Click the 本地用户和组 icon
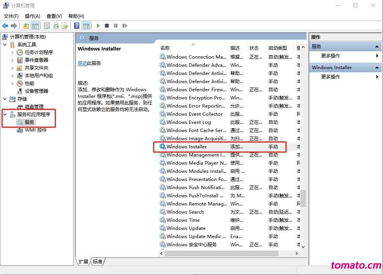 coord(20,76)
